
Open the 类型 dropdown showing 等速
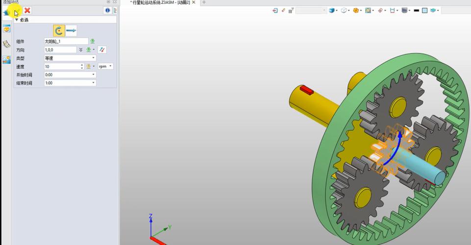coord(70,58)
